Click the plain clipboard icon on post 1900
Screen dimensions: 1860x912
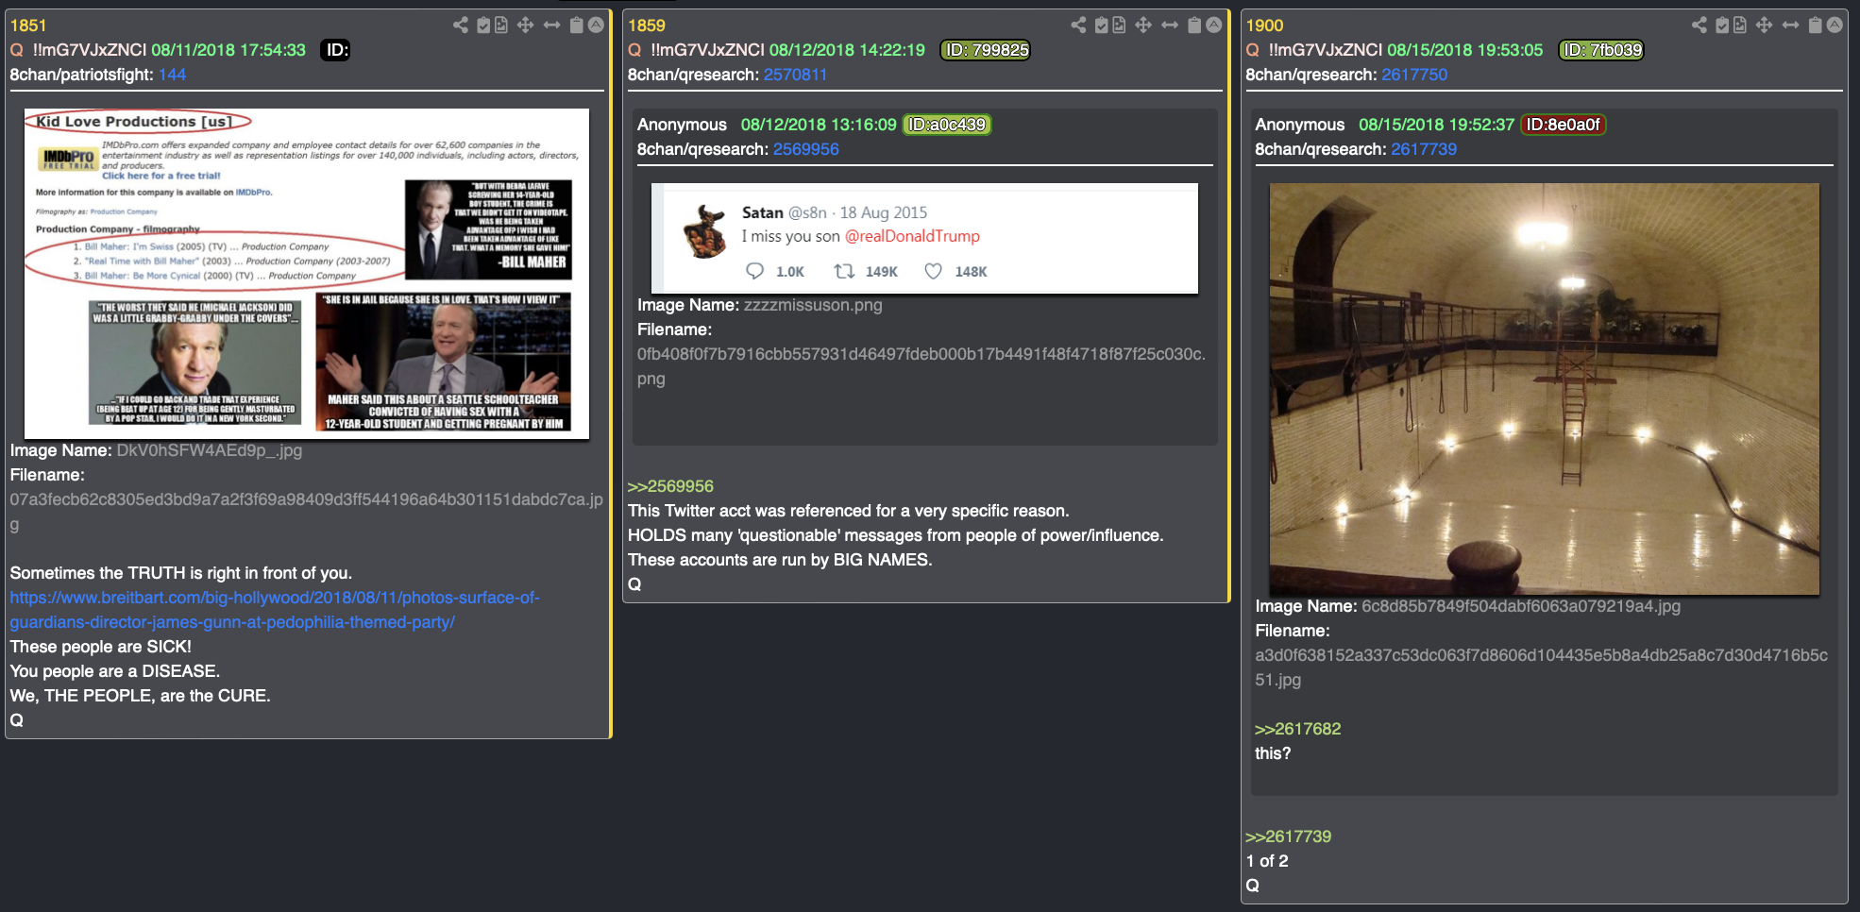pos(1815,25)
